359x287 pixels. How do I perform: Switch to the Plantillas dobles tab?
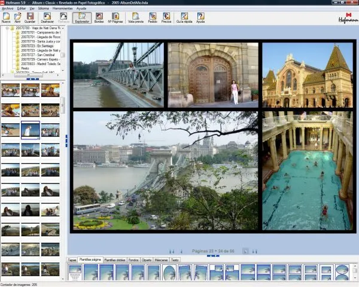coord(114,260)
